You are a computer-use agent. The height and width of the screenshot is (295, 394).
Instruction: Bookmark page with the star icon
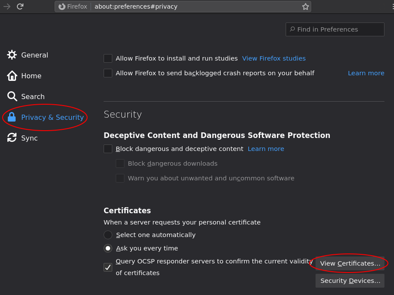[x=305, y=6]
